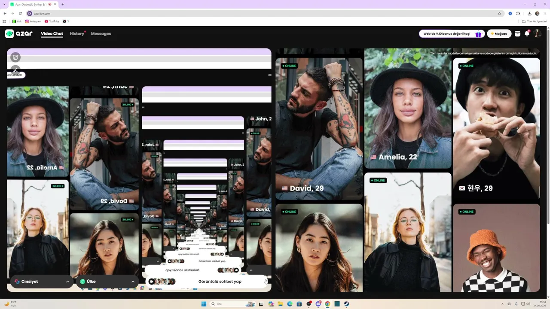Open the Chrome profile avatar
This screenshot has width=550, height=309.
(x=537, y=13)
